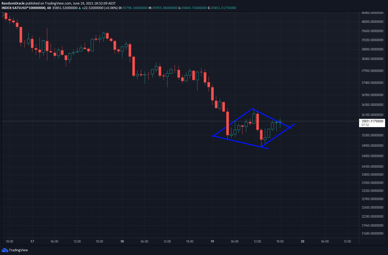388x255 pixels.
Task: Click the 31680.00000000 price axis label
Action: (x=372, y=234)
